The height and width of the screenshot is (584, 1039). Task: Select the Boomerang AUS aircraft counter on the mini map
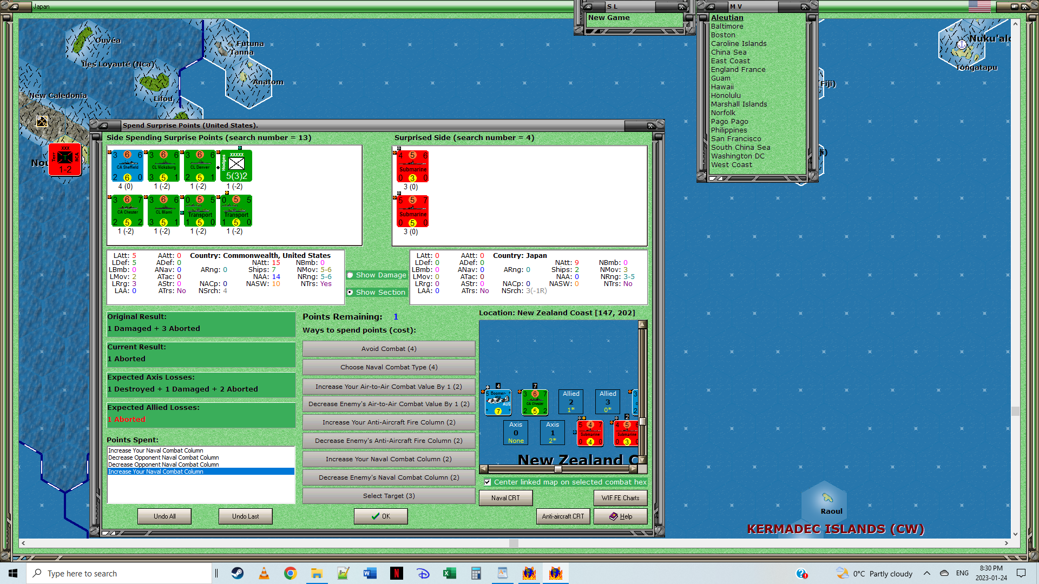click(x=498, y=402)
